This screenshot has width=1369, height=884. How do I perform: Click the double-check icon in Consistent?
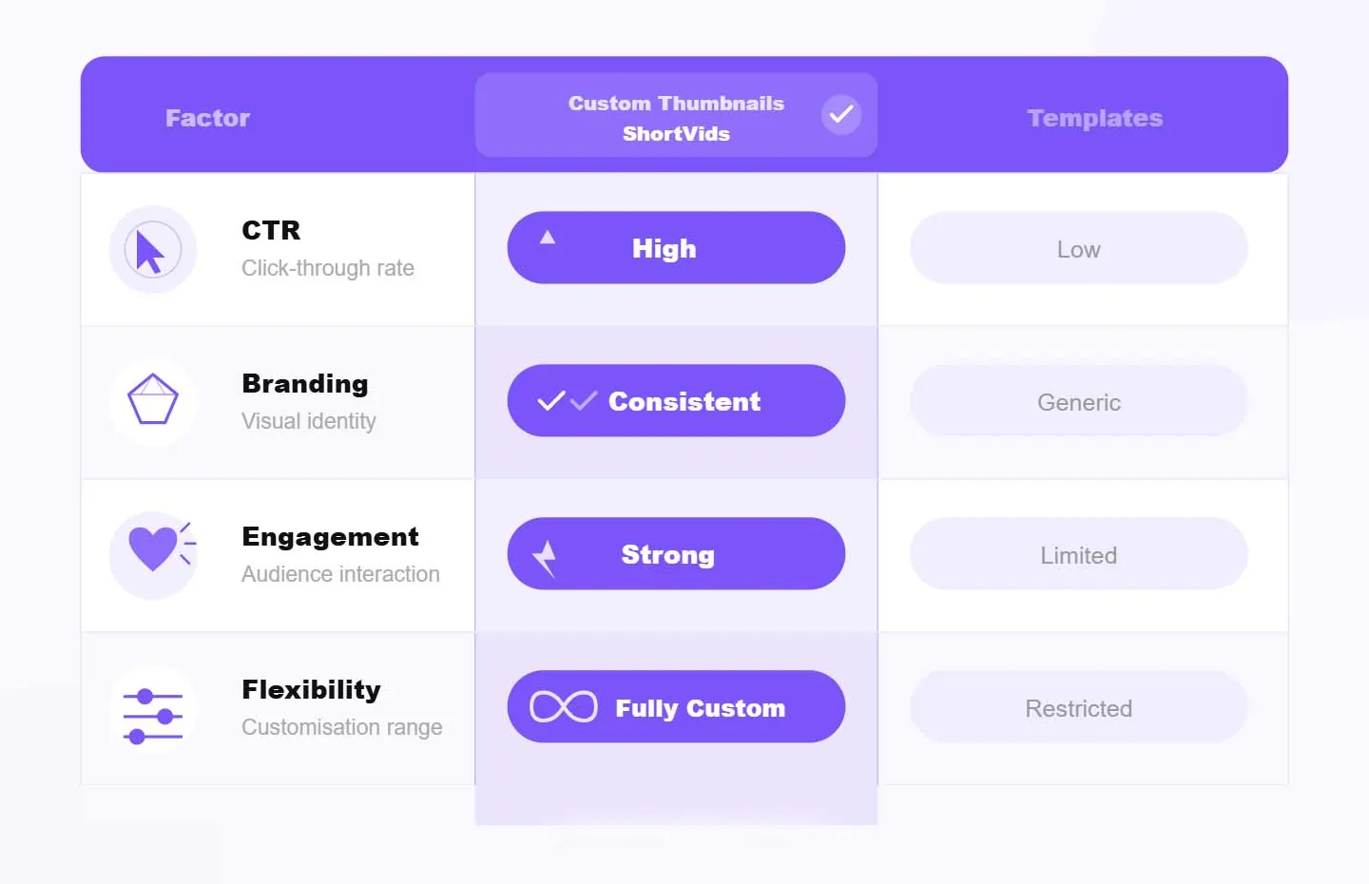(567, 401)
